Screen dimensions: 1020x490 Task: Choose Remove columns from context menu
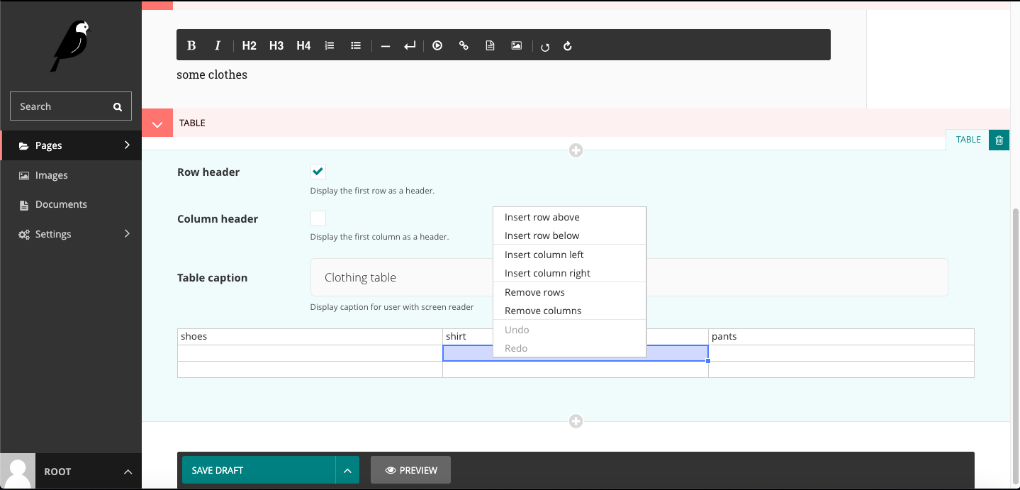pyautogui.click(x=569, y=311)
